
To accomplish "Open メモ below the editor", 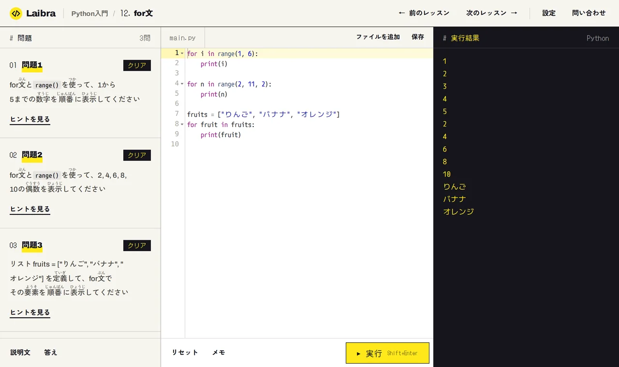I will point(219,353).
